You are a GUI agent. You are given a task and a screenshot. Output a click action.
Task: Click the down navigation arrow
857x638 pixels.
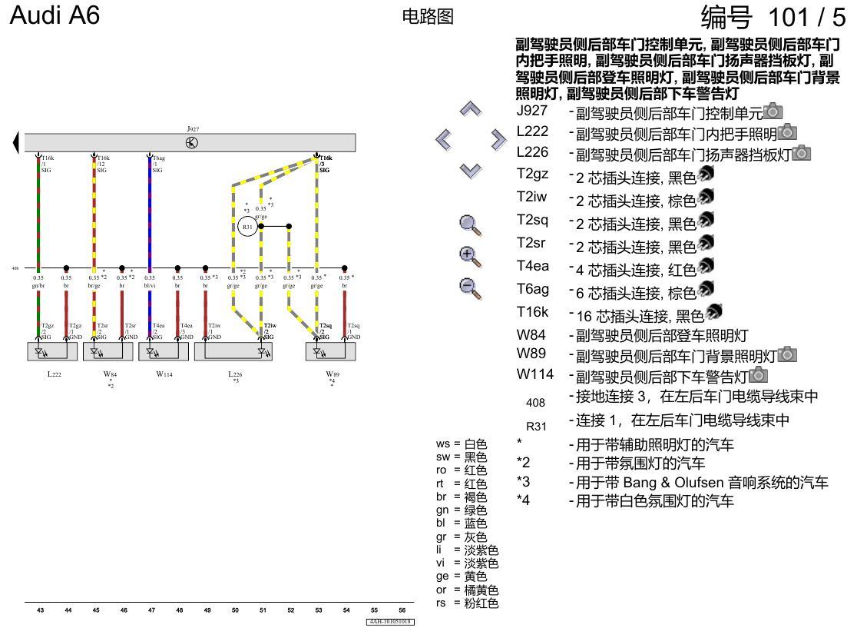471,171
